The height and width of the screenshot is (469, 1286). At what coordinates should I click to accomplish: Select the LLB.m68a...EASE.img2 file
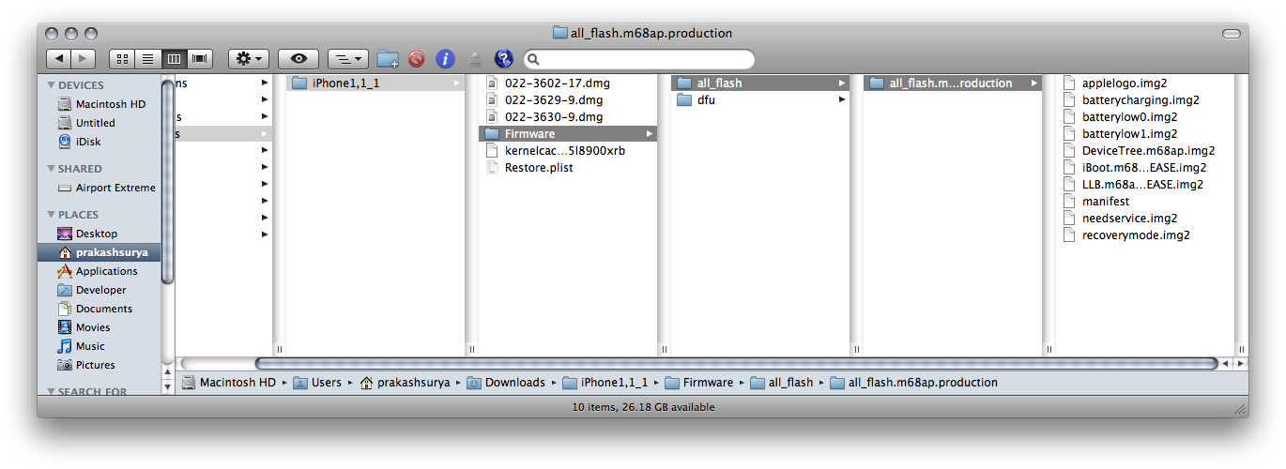click(x=1142, y=185)
